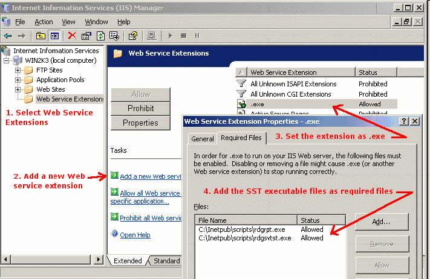Go up one level with folder icon
This screenshot has height=279, width=430.
pyautogui.click(x=41, y=36)
